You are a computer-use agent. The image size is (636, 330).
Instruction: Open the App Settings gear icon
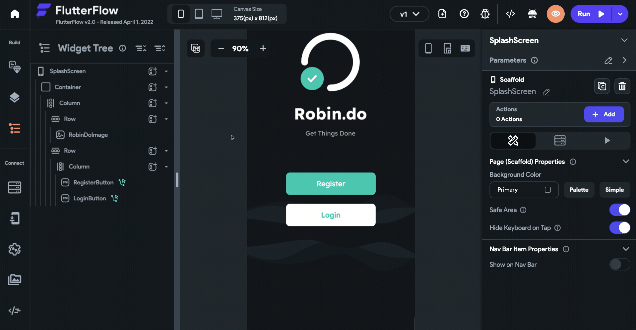[15, 250]
